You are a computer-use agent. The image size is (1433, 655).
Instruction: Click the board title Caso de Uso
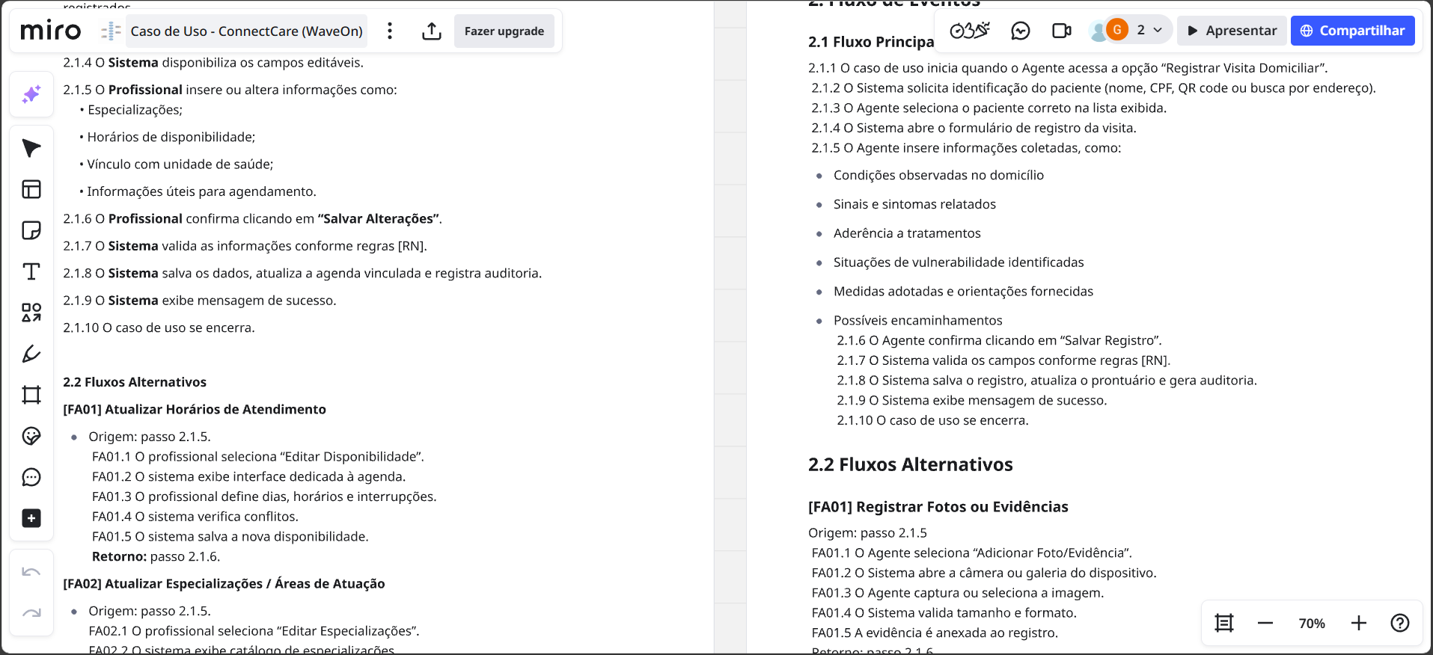pos(246,31)
